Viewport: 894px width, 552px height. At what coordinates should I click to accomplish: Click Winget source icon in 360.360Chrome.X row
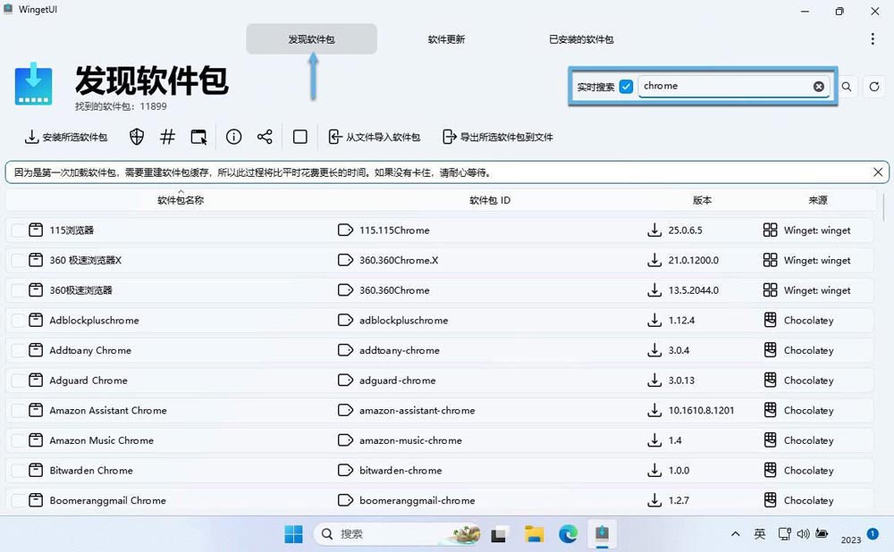771,260
